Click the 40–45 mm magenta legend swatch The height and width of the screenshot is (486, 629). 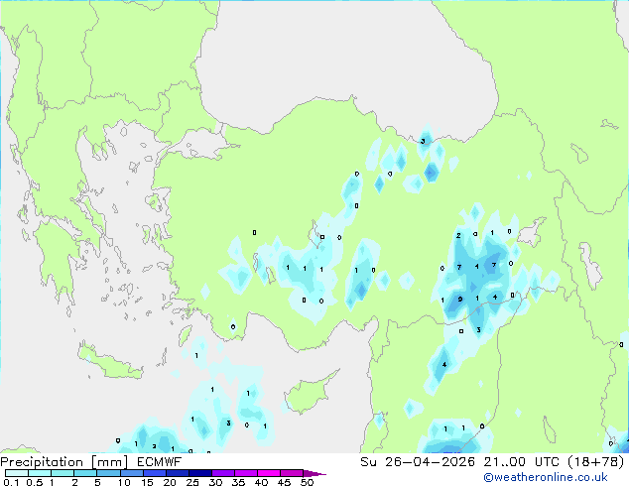(269, 473)
